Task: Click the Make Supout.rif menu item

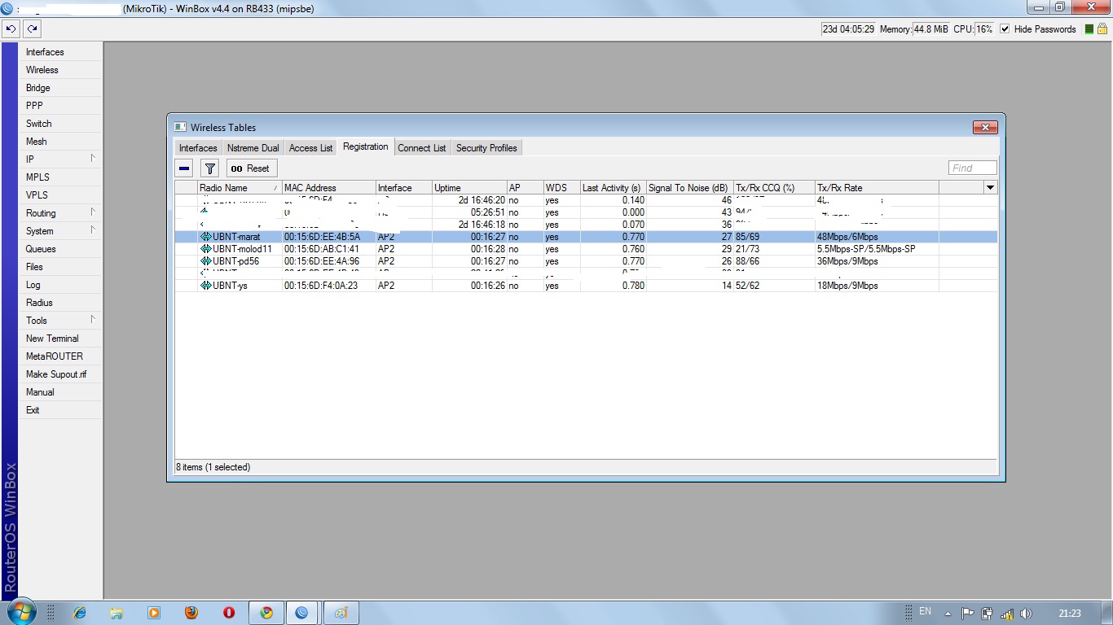Action: 56,374
